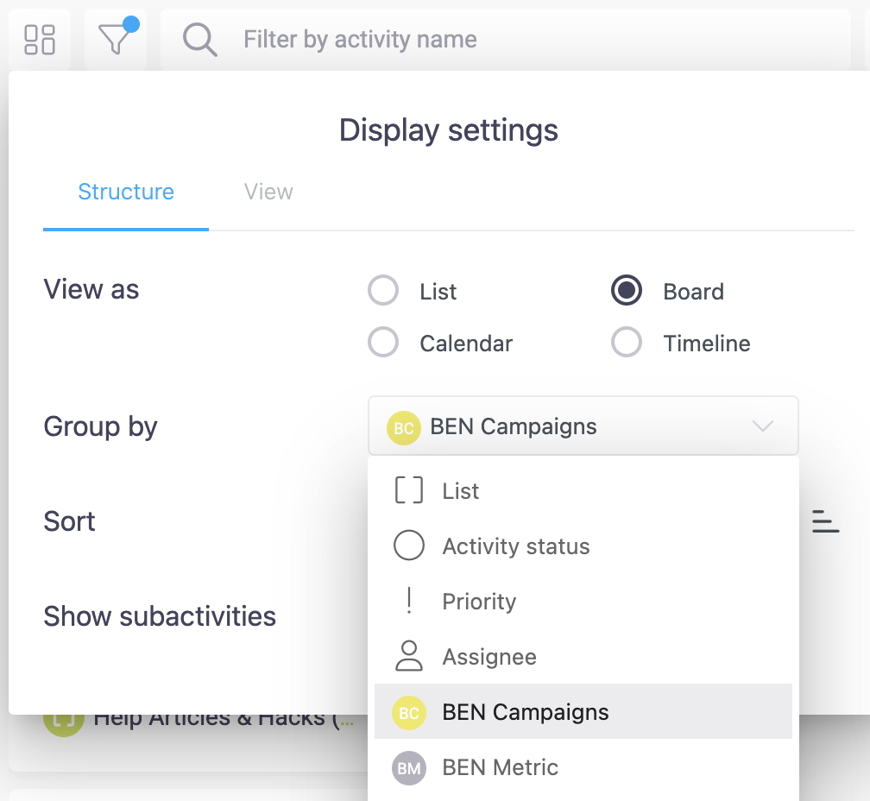Select the Timeline view radio button
The image size is (870, 801).
(x=627, y=344)
